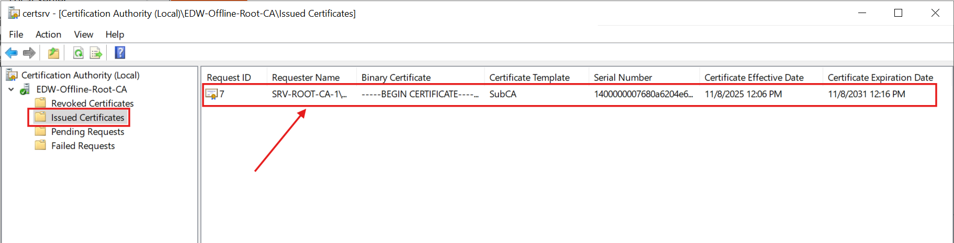The height and width of the screenshot is (243, 954).
Task: Click expiration date 11/8/2031 12:16 PM
Action: click(x=867, y=94)
